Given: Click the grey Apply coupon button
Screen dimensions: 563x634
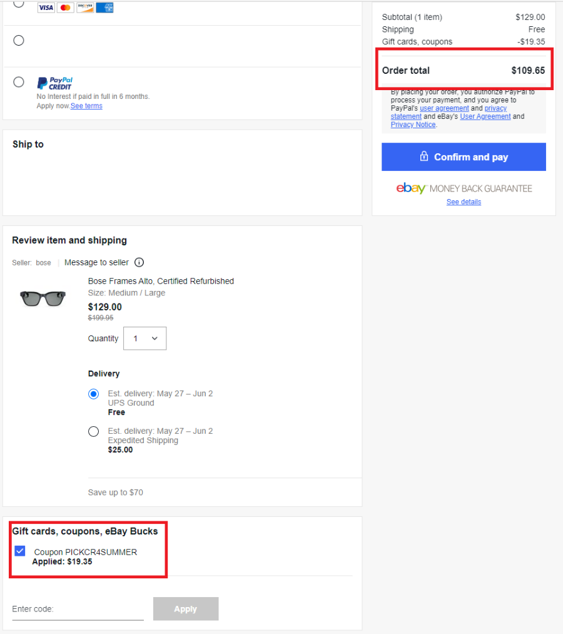Looking at the screenshot, I should click(x=186, y=608).
